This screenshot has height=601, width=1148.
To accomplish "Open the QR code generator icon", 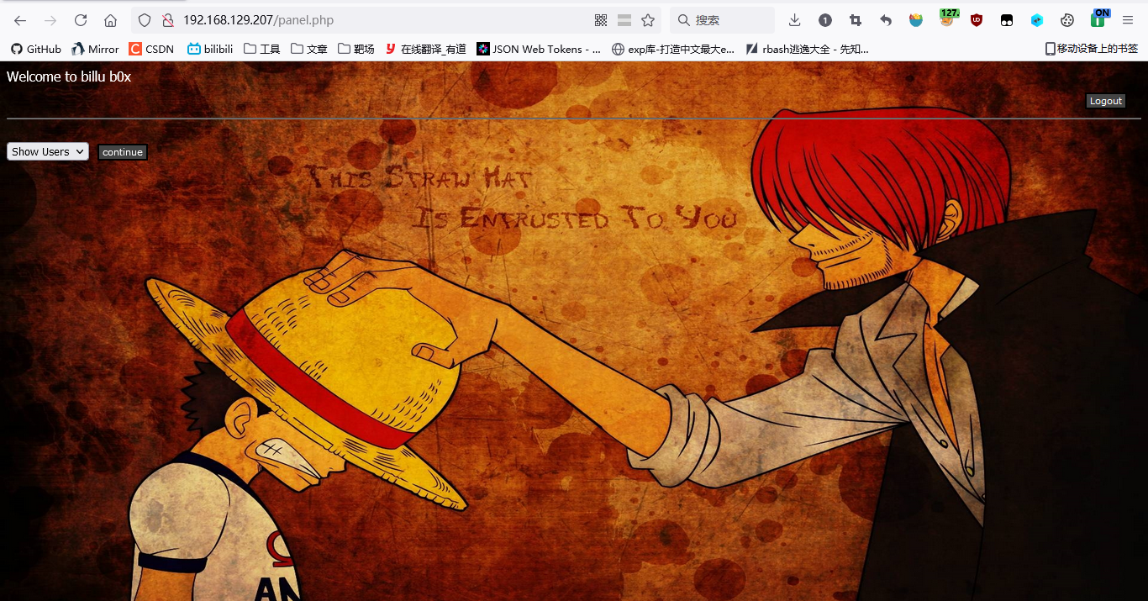I will point(601,20).
